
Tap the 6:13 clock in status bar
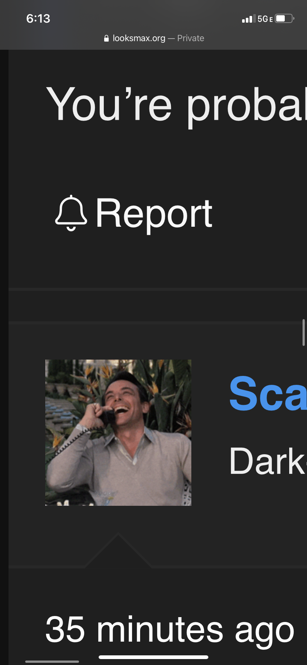tap(38, 19)
